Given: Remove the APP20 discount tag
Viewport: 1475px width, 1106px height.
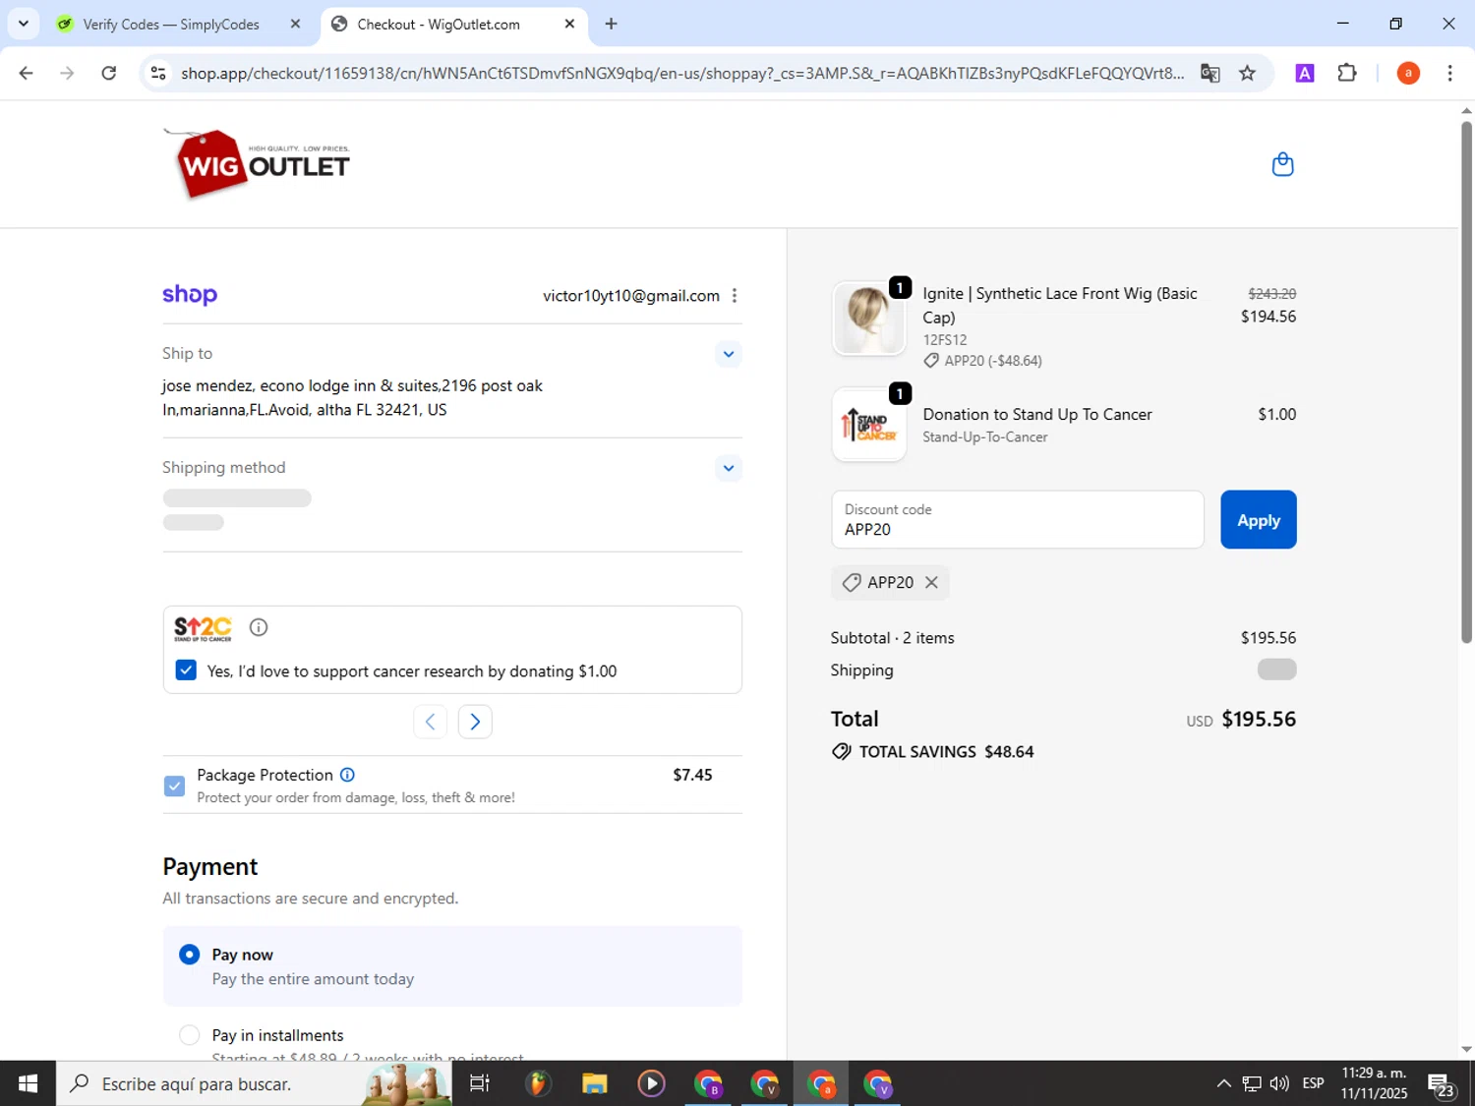Looking at the screenshot, I should 931,583.
